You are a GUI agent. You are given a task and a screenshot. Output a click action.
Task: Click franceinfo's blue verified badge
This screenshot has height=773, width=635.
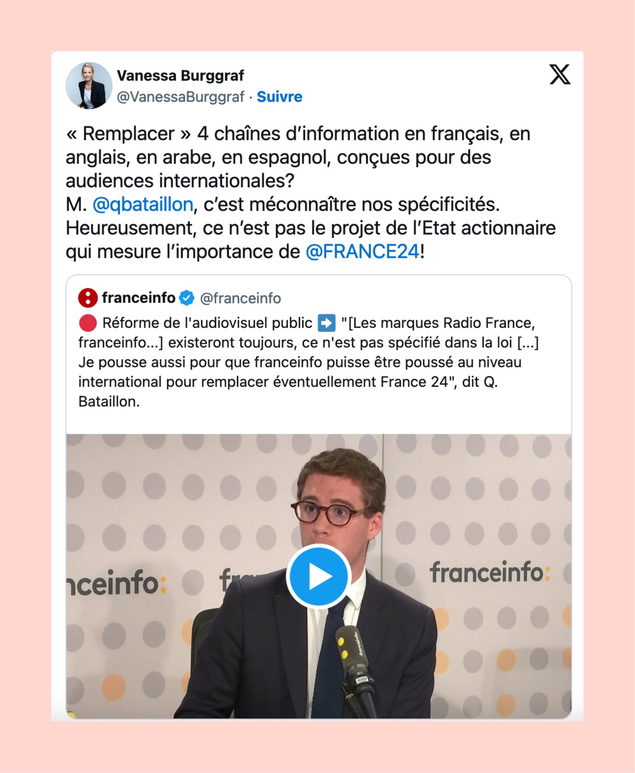[x=187, y=298]
